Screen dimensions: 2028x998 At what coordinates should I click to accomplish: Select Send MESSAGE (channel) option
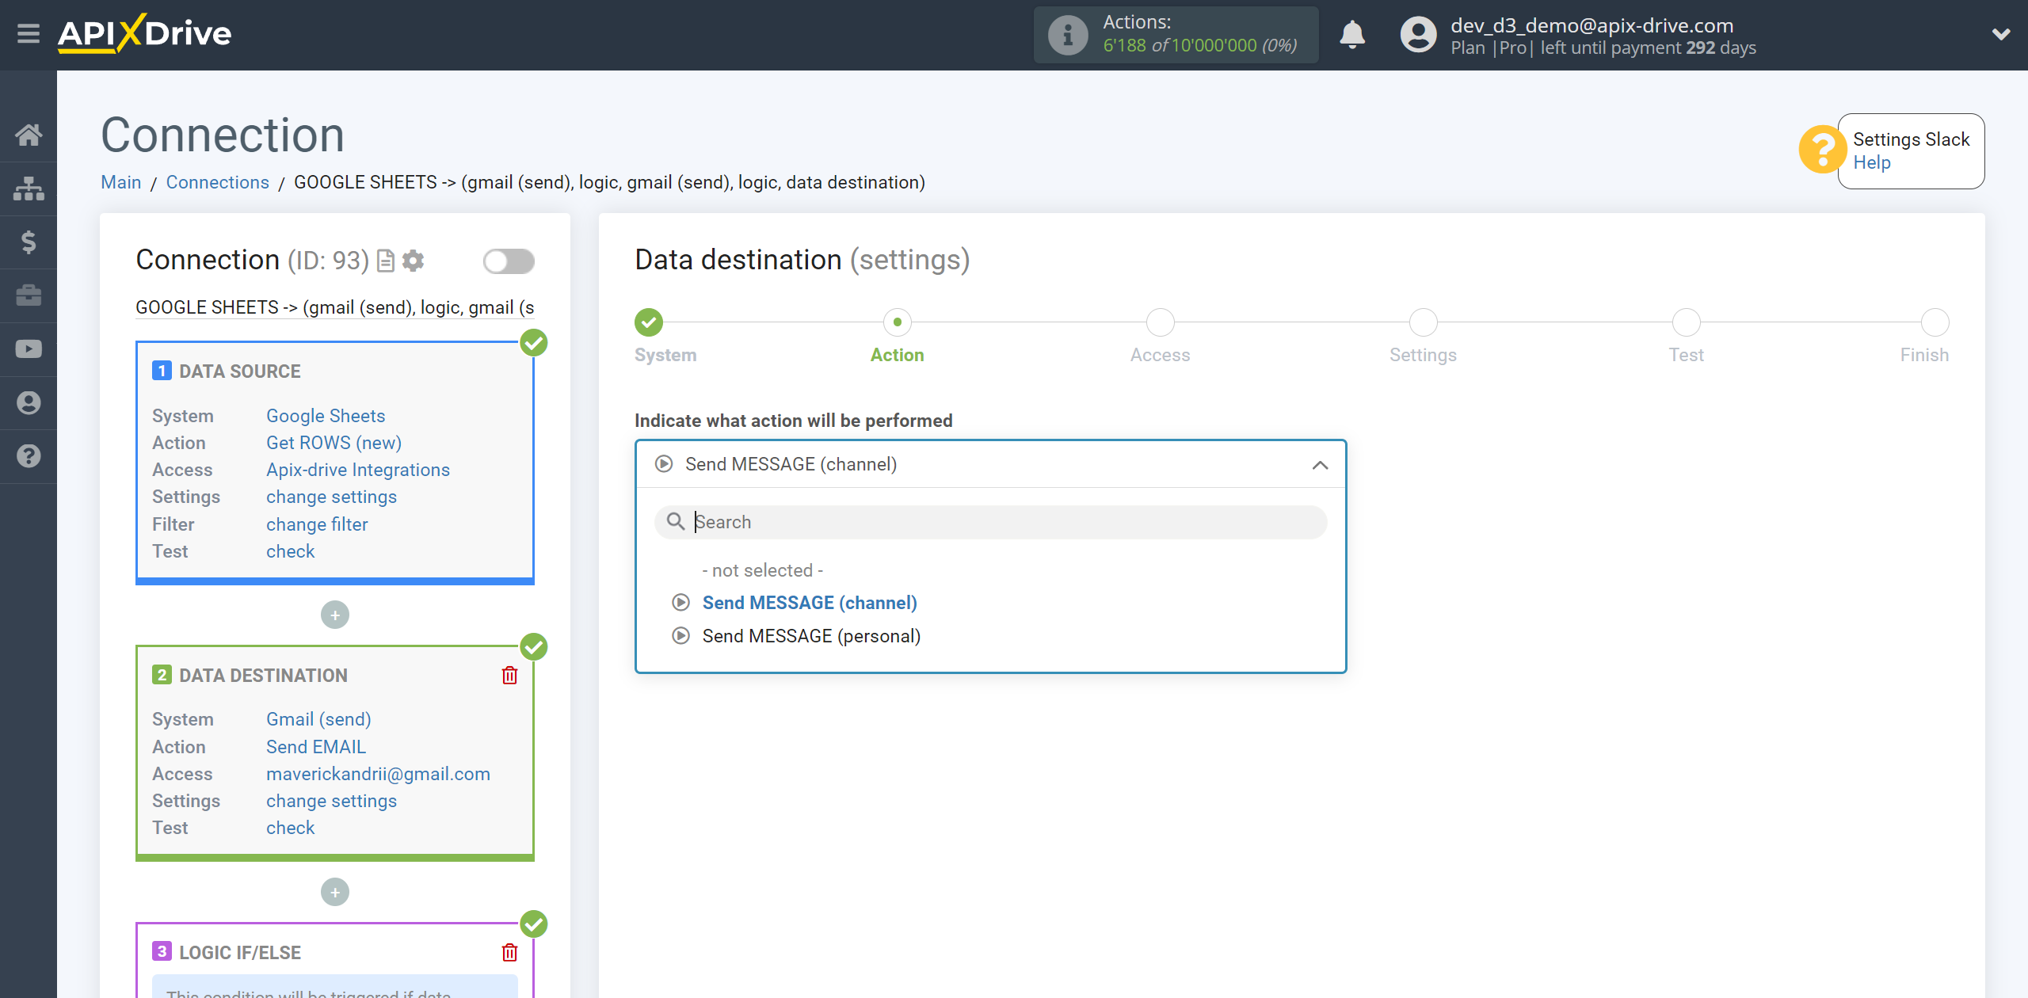(x=810, y=603)
